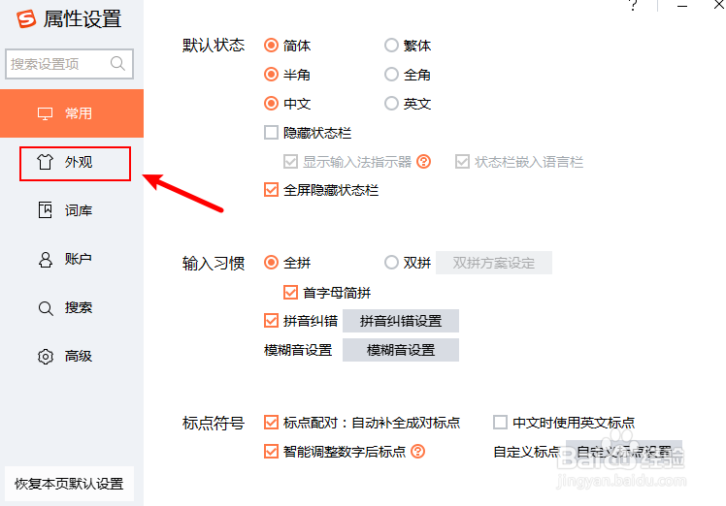Click the person icon beside 账户

[x=45, y=259]
